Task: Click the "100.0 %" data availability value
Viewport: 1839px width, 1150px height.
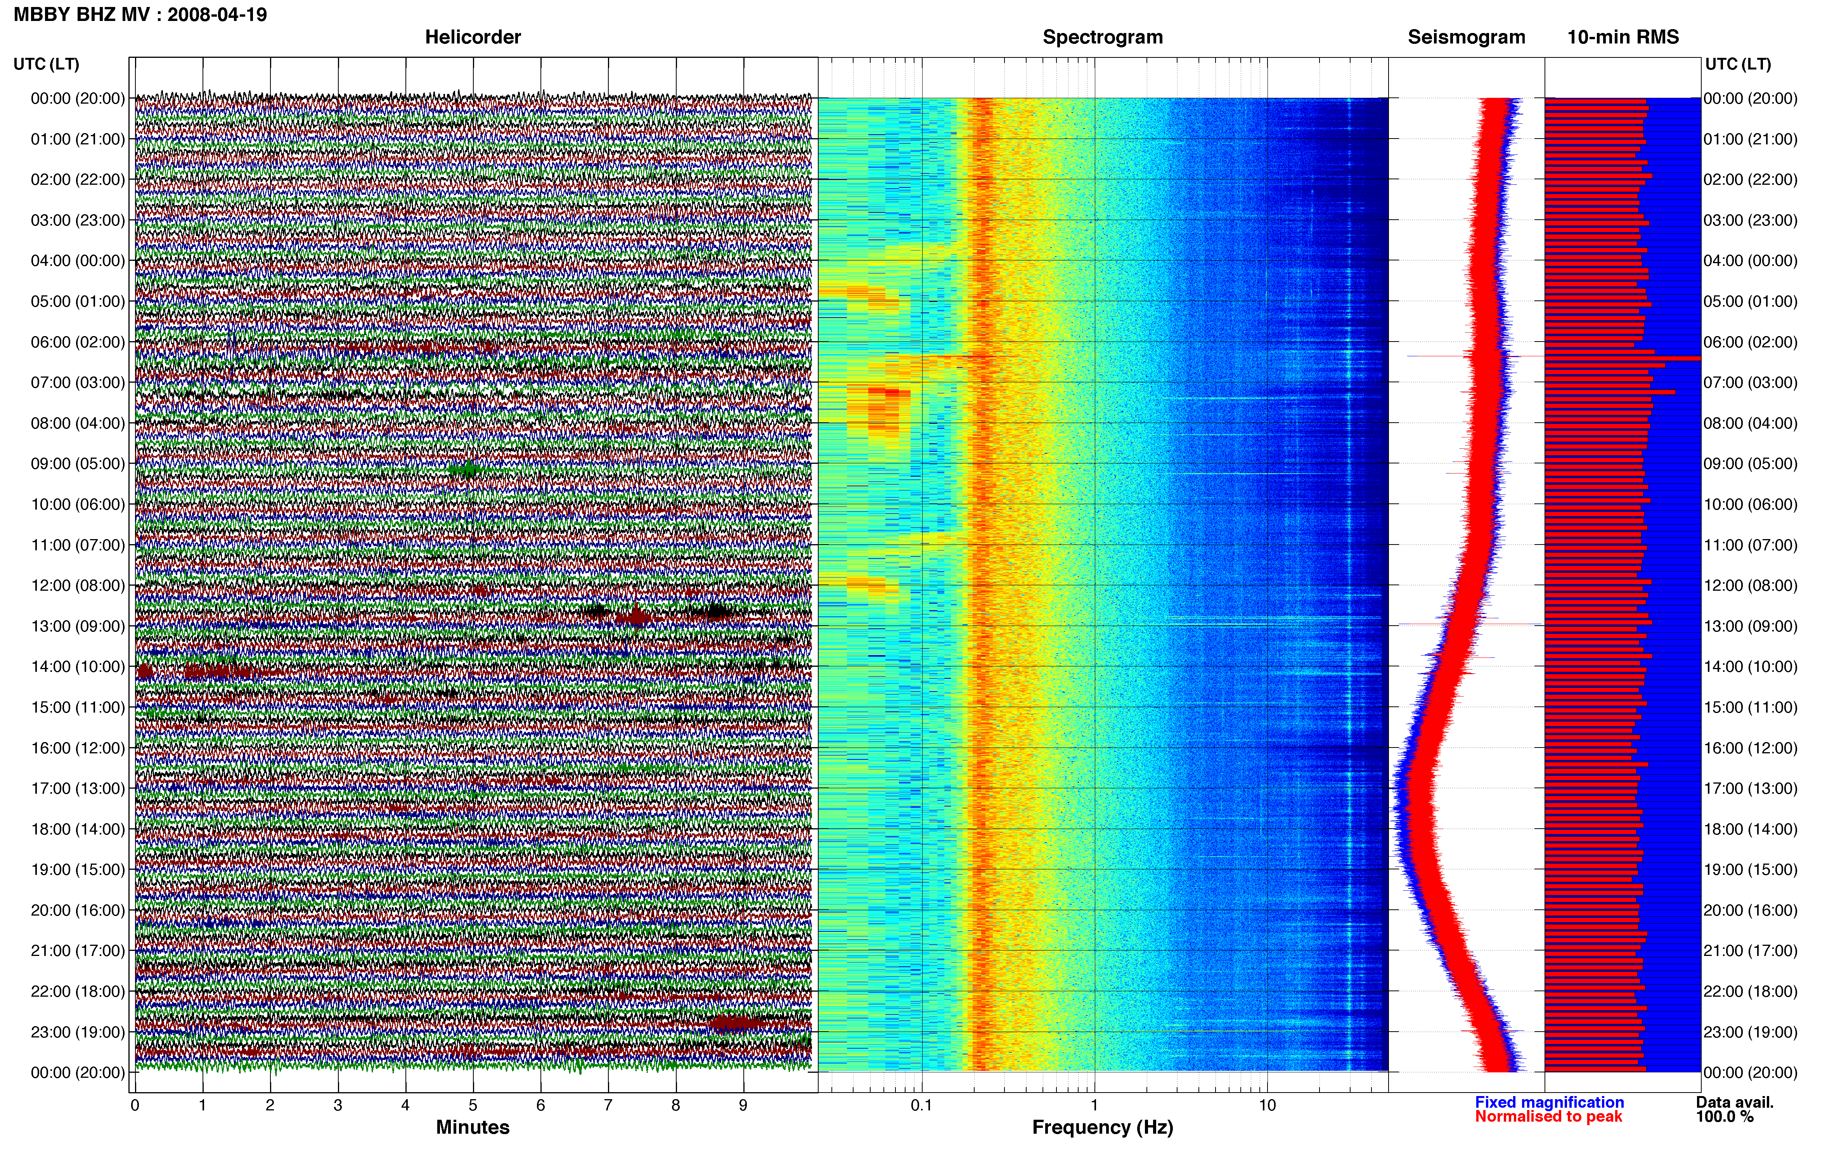Action: [1724, 1117]
